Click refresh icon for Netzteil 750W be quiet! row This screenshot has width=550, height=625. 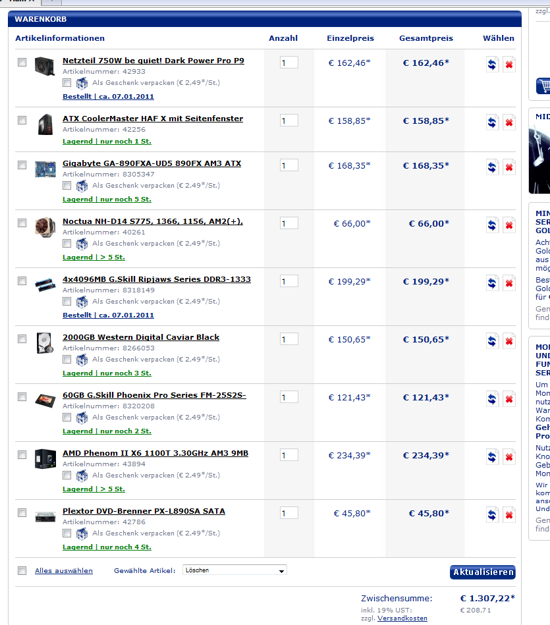tap(493, 64)
